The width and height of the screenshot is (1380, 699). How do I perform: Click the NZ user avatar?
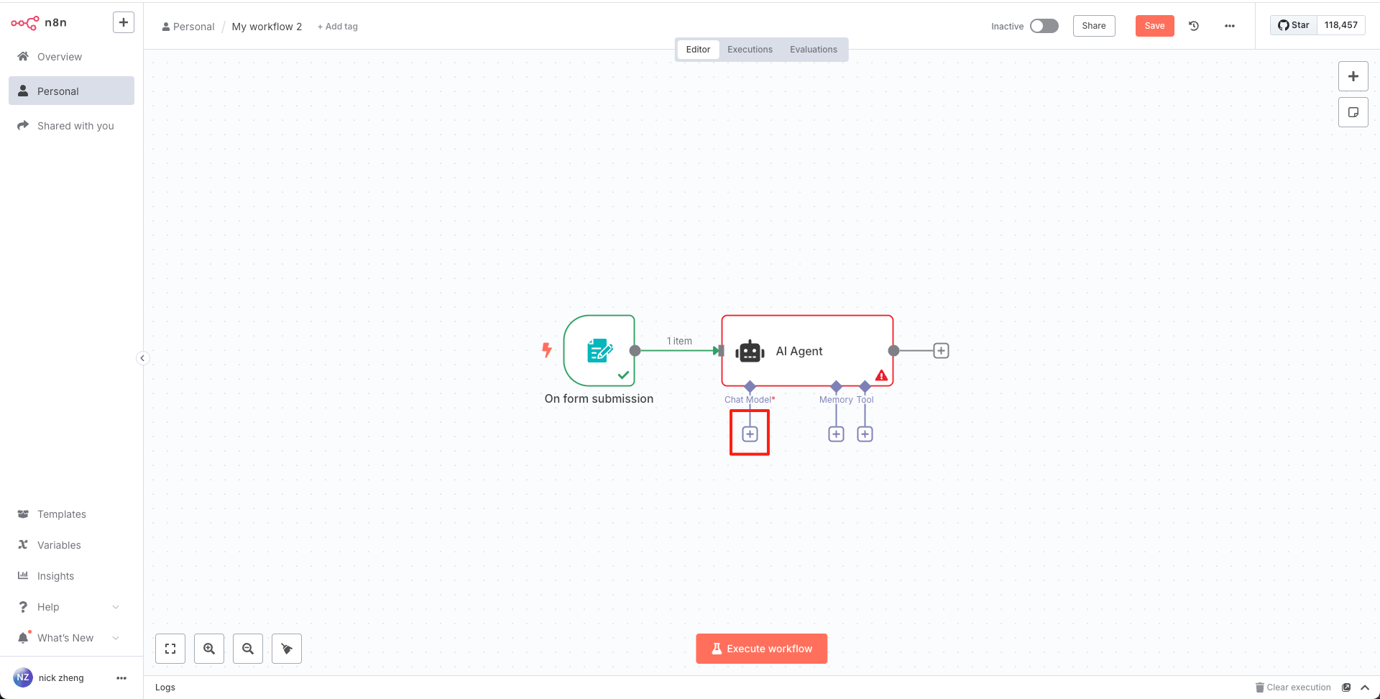pyautogui.click(x=23, y=677)
